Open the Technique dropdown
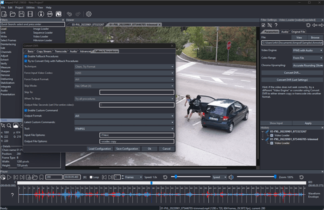 (124, 67)
